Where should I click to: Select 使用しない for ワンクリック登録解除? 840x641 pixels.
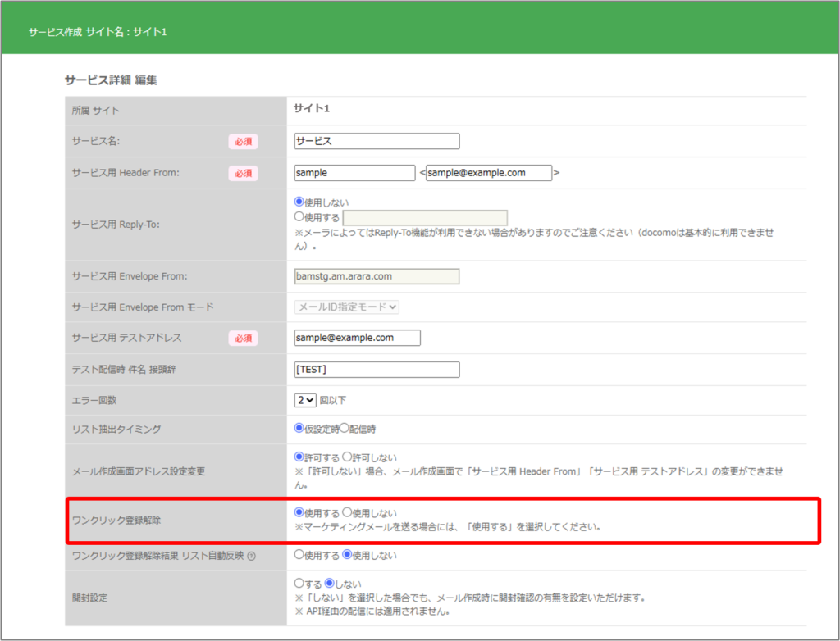tap(347, 512)
